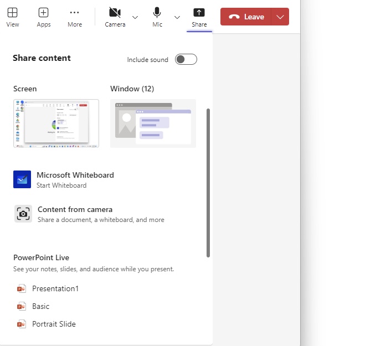
Task: Click the Content from camera icon
Action: tap(23, 214)
